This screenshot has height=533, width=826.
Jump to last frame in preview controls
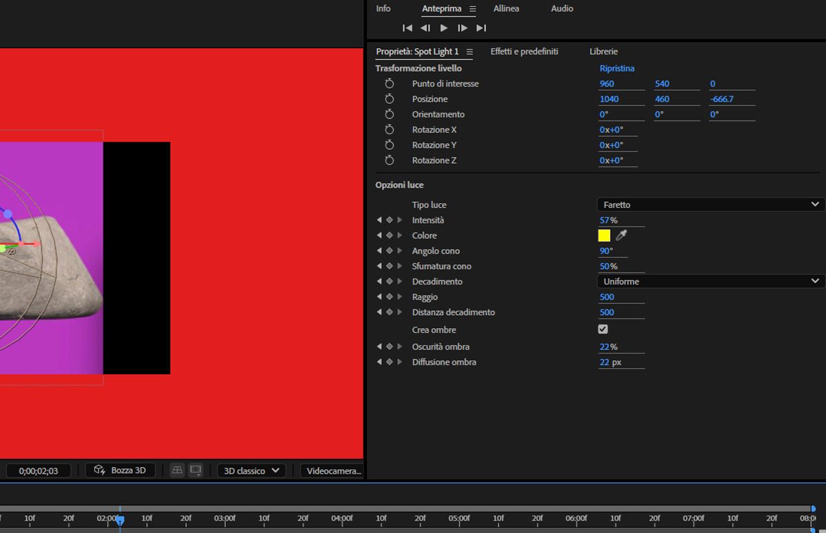[481, 28]
